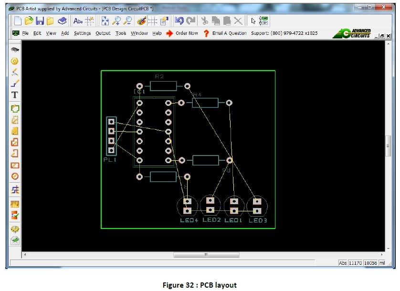
Task: Open the Settings menu
Action: click(82, 33)
